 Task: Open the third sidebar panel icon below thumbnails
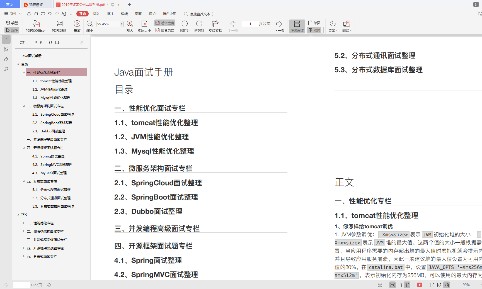[x=6, y=59]
